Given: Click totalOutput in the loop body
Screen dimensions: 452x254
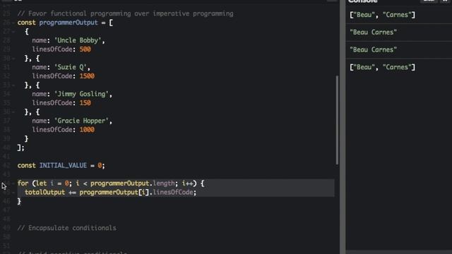Looking at the screenshot, I should pos(44,193).
